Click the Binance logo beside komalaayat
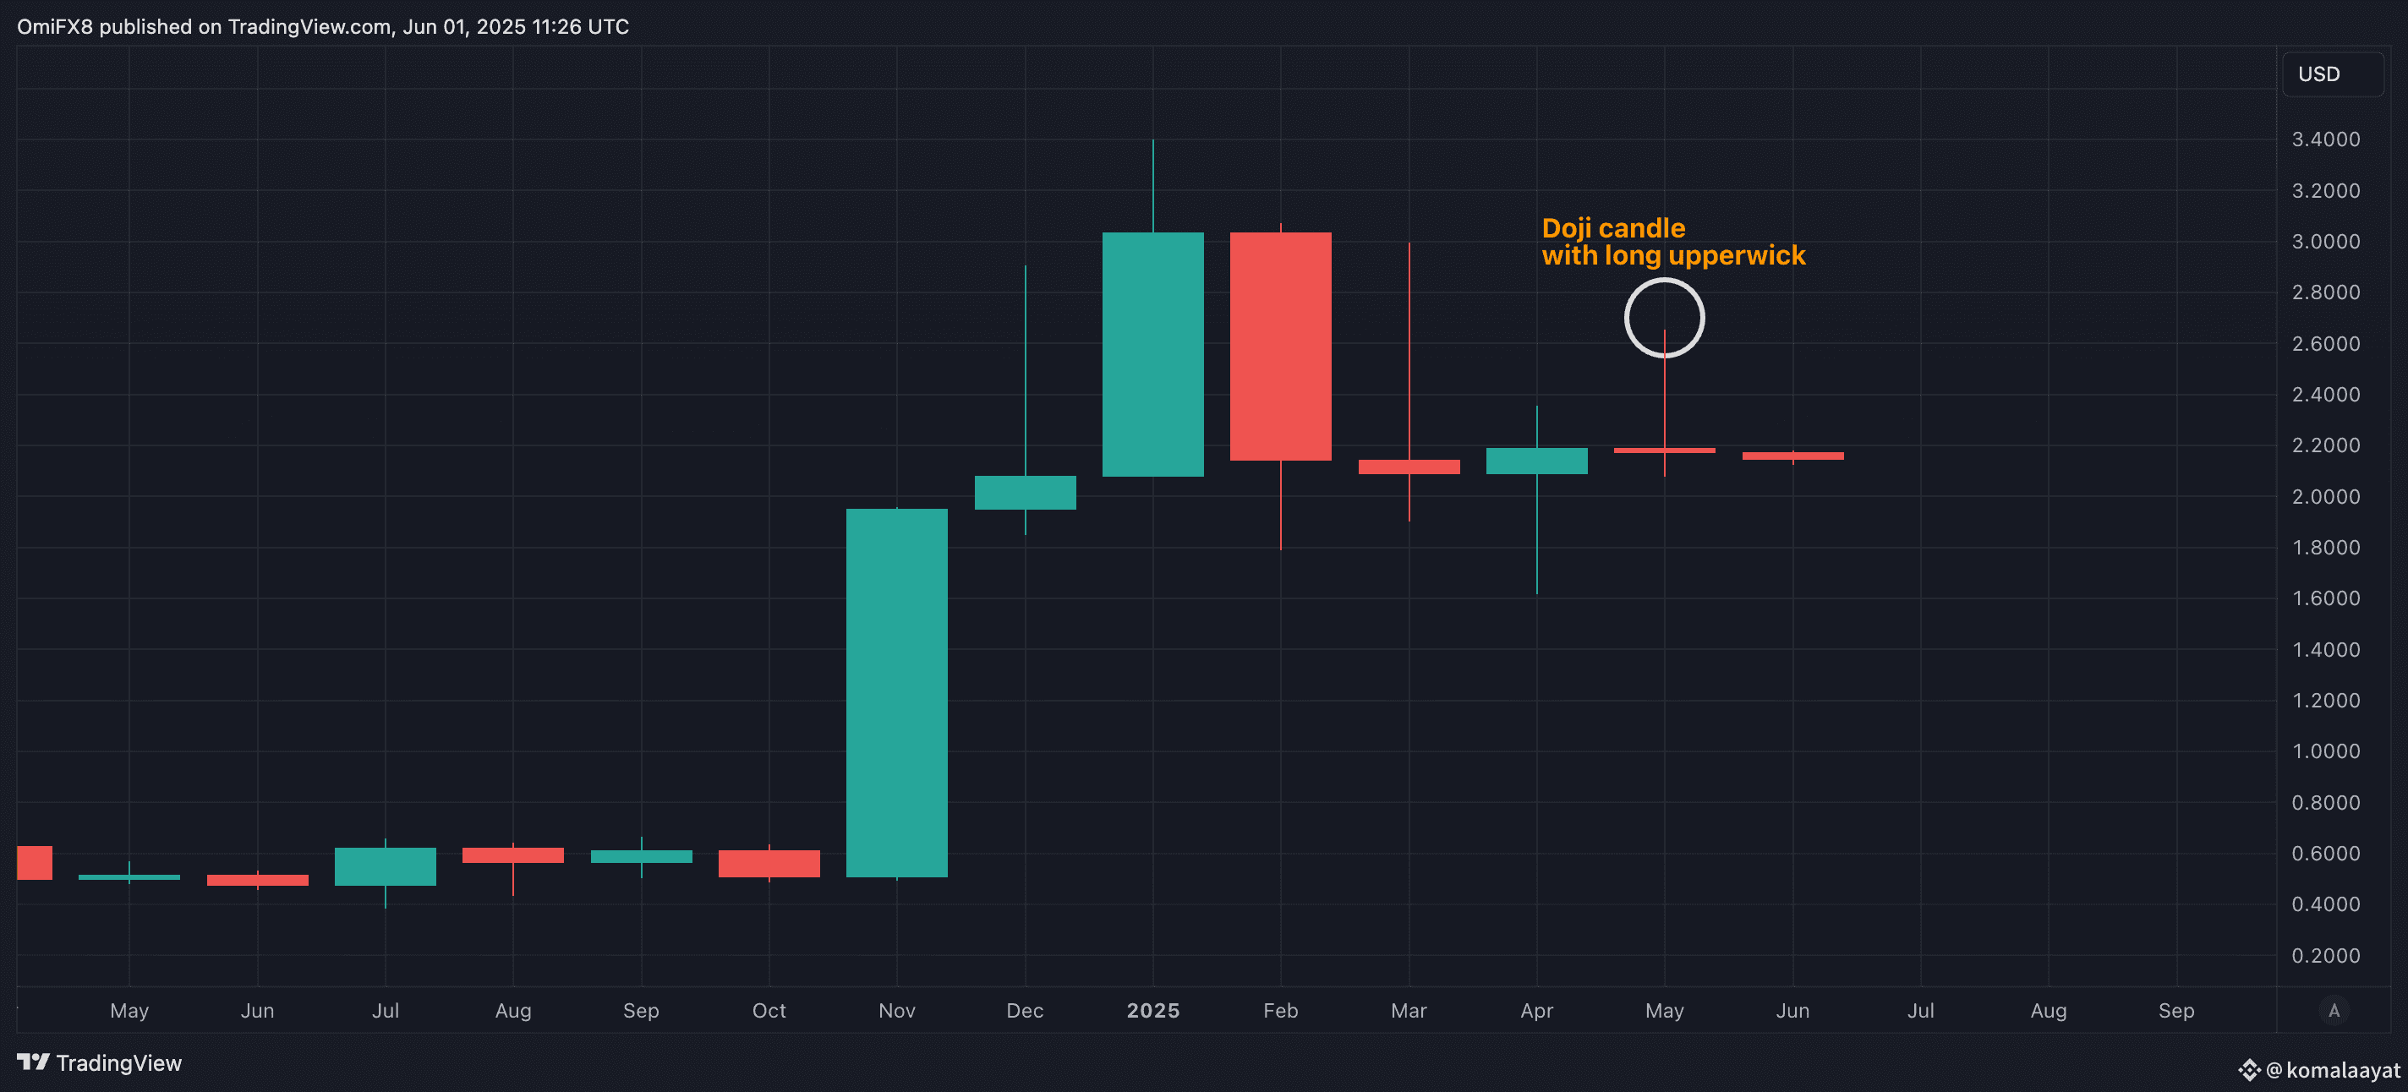Image resolution: width=2408 pixels, height=1092 pixels. (x=2248, y=1069)
